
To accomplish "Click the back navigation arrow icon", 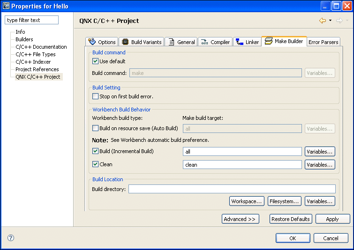I will (x=323, y=21).
